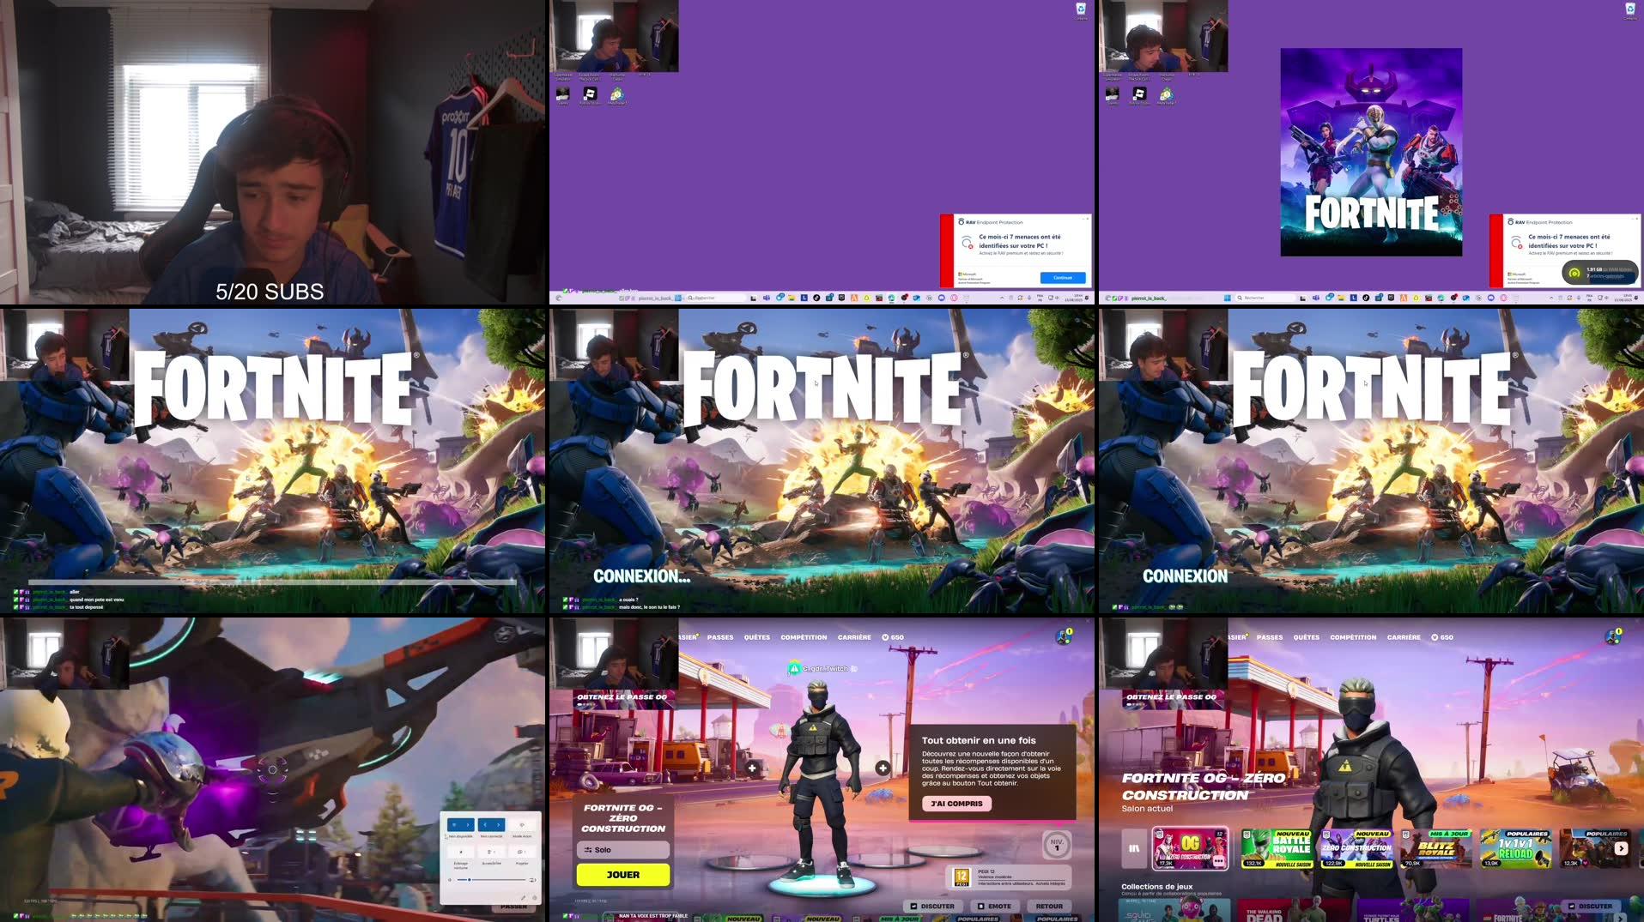This screenshot has width=1644, height=922.
Task: Click the RAM usage overlay on the RAV popup
Action: click(1599, 273)
